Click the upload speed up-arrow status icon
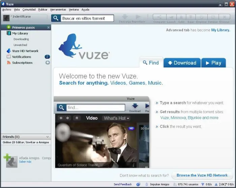This screenshot has height=188, width=236. (216, 184)
